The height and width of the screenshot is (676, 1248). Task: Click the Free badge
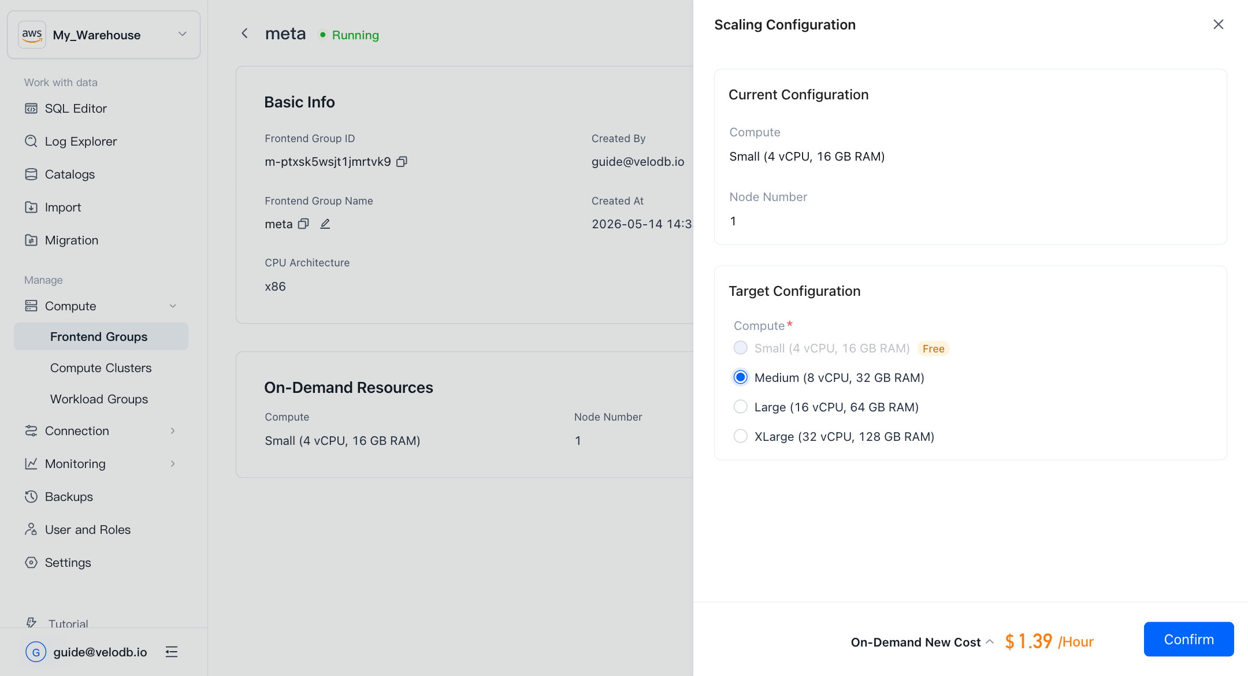point(934,348)
